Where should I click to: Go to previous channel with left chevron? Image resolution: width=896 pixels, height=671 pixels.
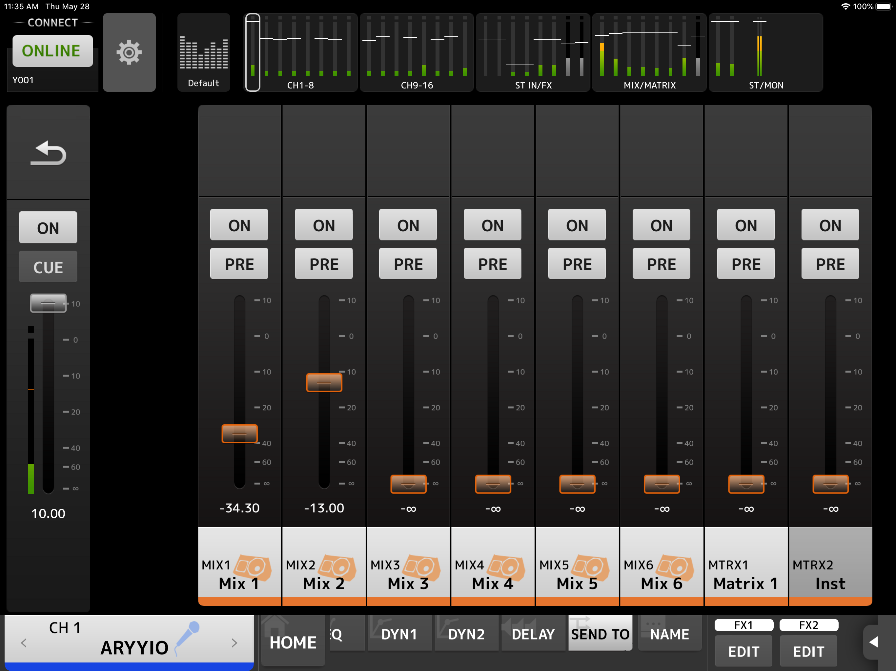coord(24,643)
